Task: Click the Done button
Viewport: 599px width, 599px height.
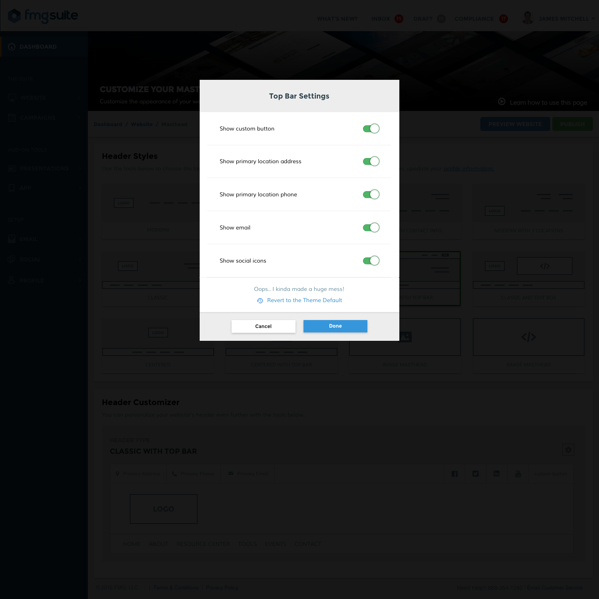Action: (335, 326)
